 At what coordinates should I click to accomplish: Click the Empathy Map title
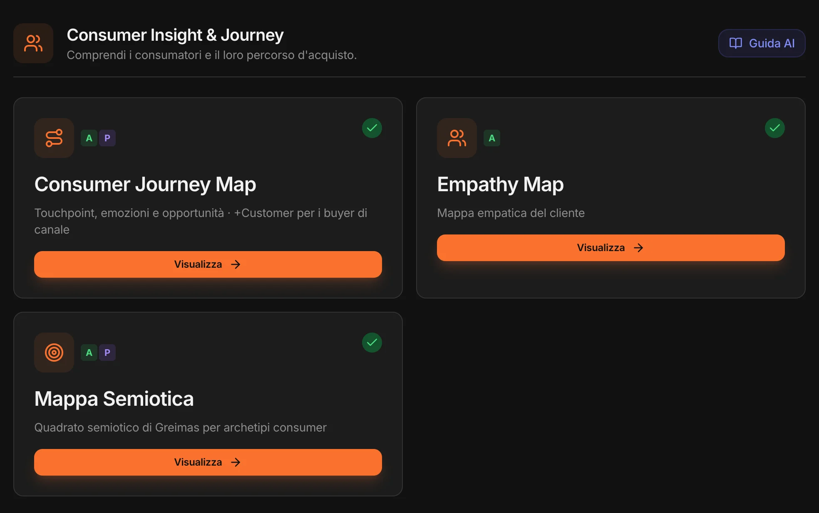(x=500, y=185)
